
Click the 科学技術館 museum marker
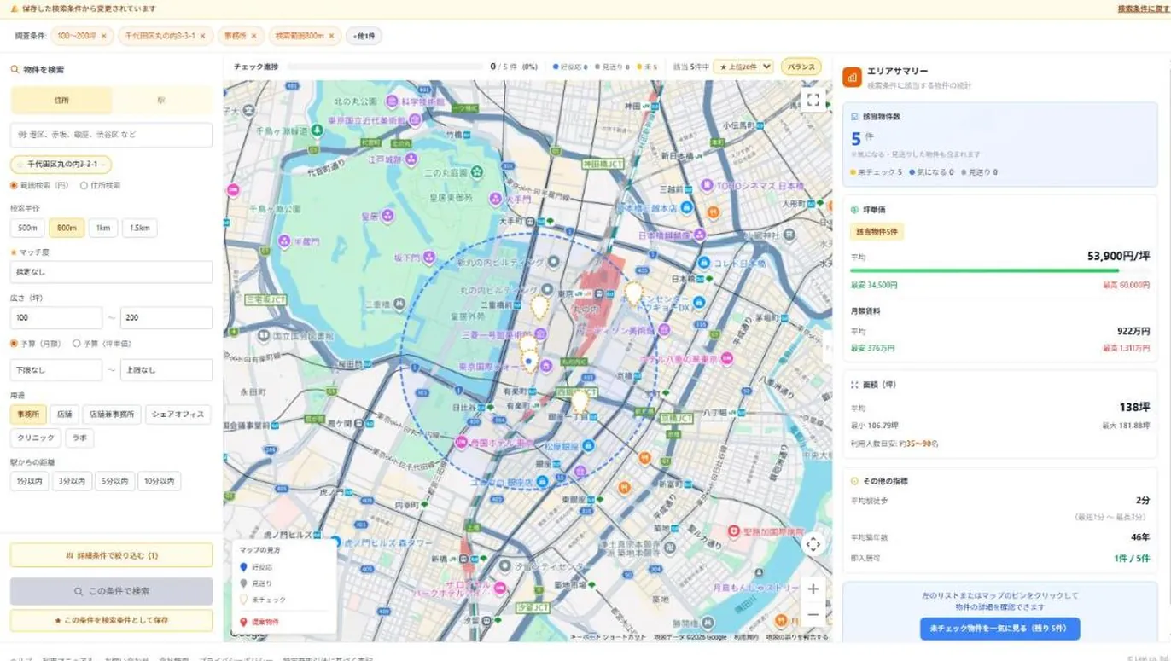[392, 101]
